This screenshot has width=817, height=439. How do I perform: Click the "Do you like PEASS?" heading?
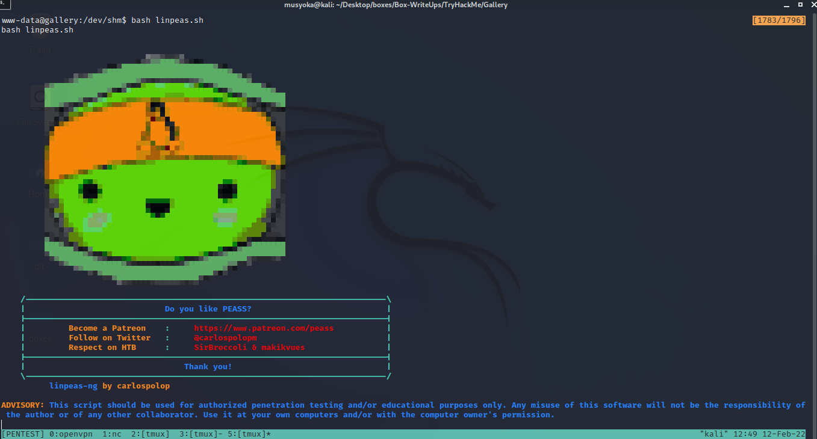208,309
